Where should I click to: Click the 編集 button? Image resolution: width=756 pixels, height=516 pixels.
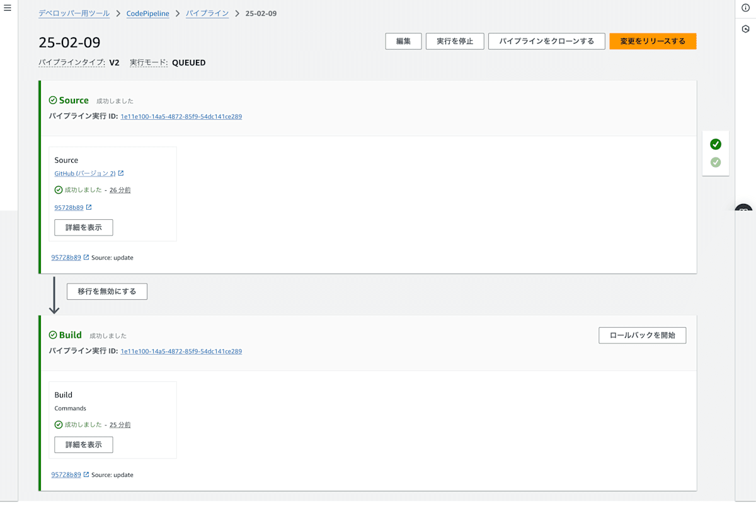click(403, 41)
